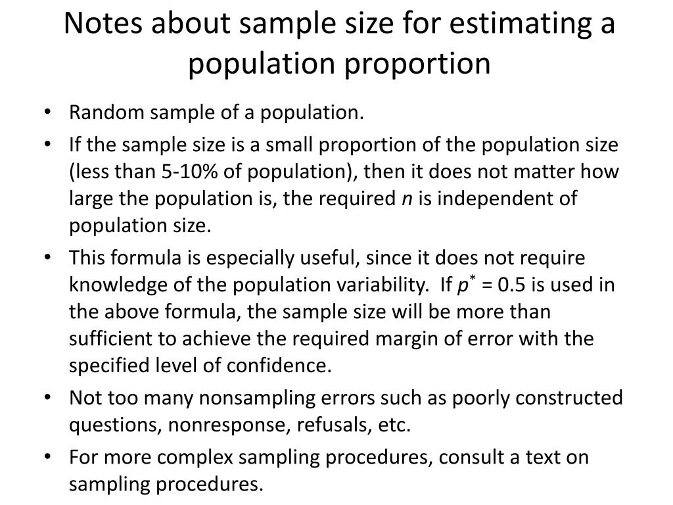Viewport: 673px width, 505px height.
Task: Click the final line 'sampling procedures.'
Action: [166, 485]
